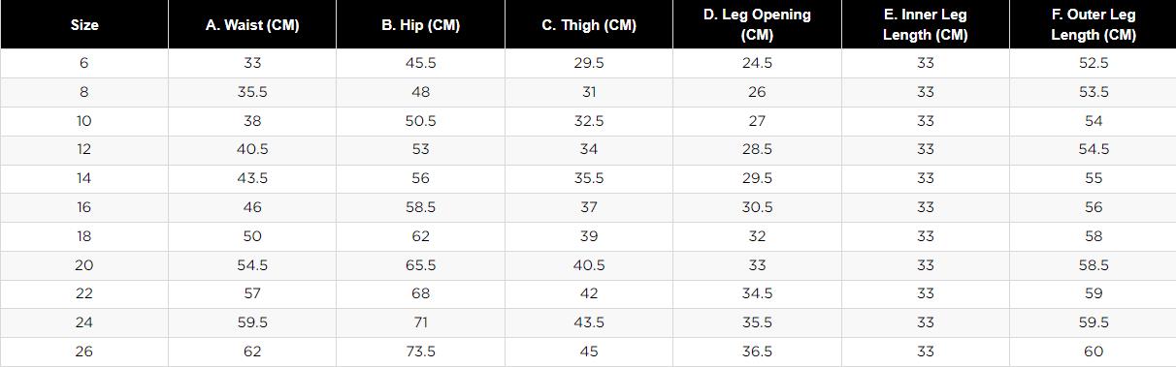Click thigh value 40.5 for size 20

[x=589, y=265]
